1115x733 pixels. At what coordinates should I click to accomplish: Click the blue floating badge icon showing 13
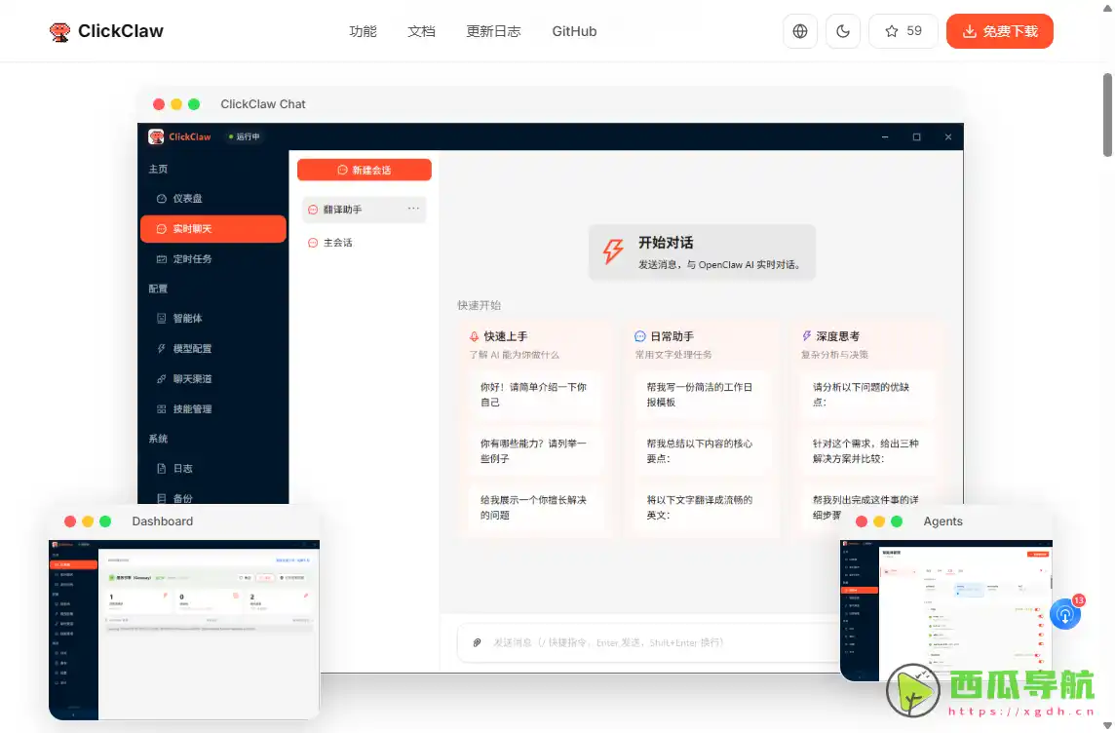coord(1065,614)
